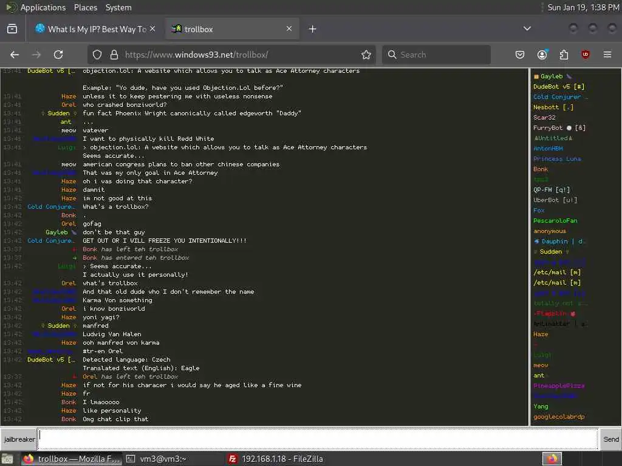Expand the list all tabs chevron
This screenshot has width=622, height=466.
527,29
